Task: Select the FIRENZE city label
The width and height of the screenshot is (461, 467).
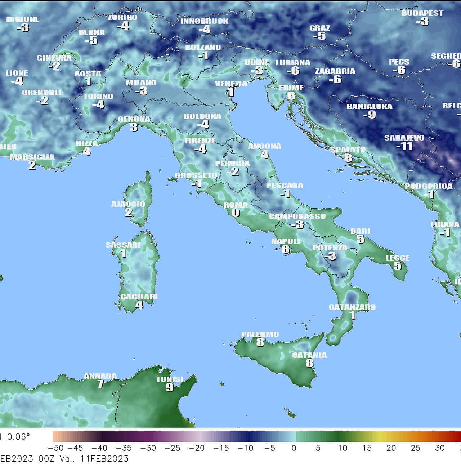Action: pyautogui.click(x=200, y=141)
